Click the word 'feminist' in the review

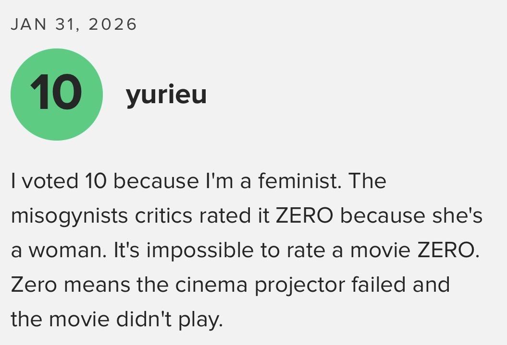coord(299,181)
